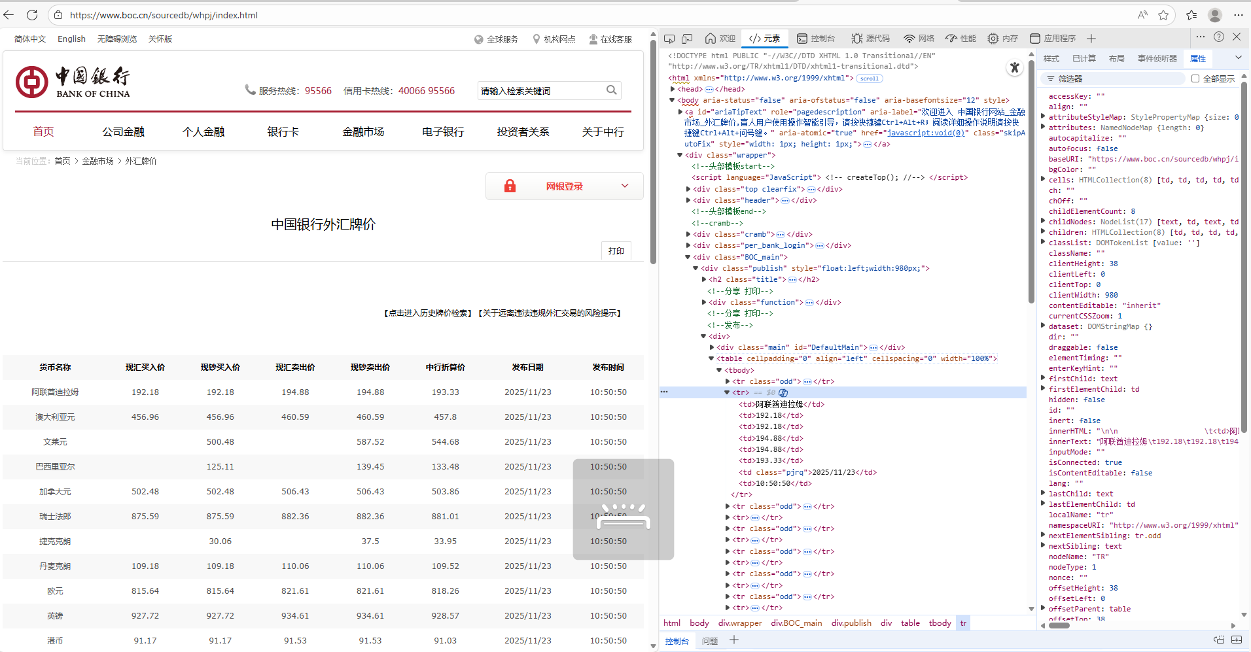This screenshot has height=652, width=1251.
Task: Switch to the 网络 tab
Action: 919,39
